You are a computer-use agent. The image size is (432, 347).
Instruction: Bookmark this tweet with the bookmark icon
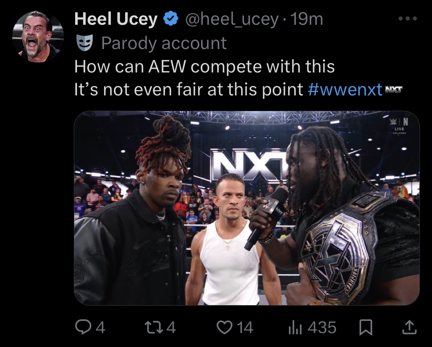(366, 328)
